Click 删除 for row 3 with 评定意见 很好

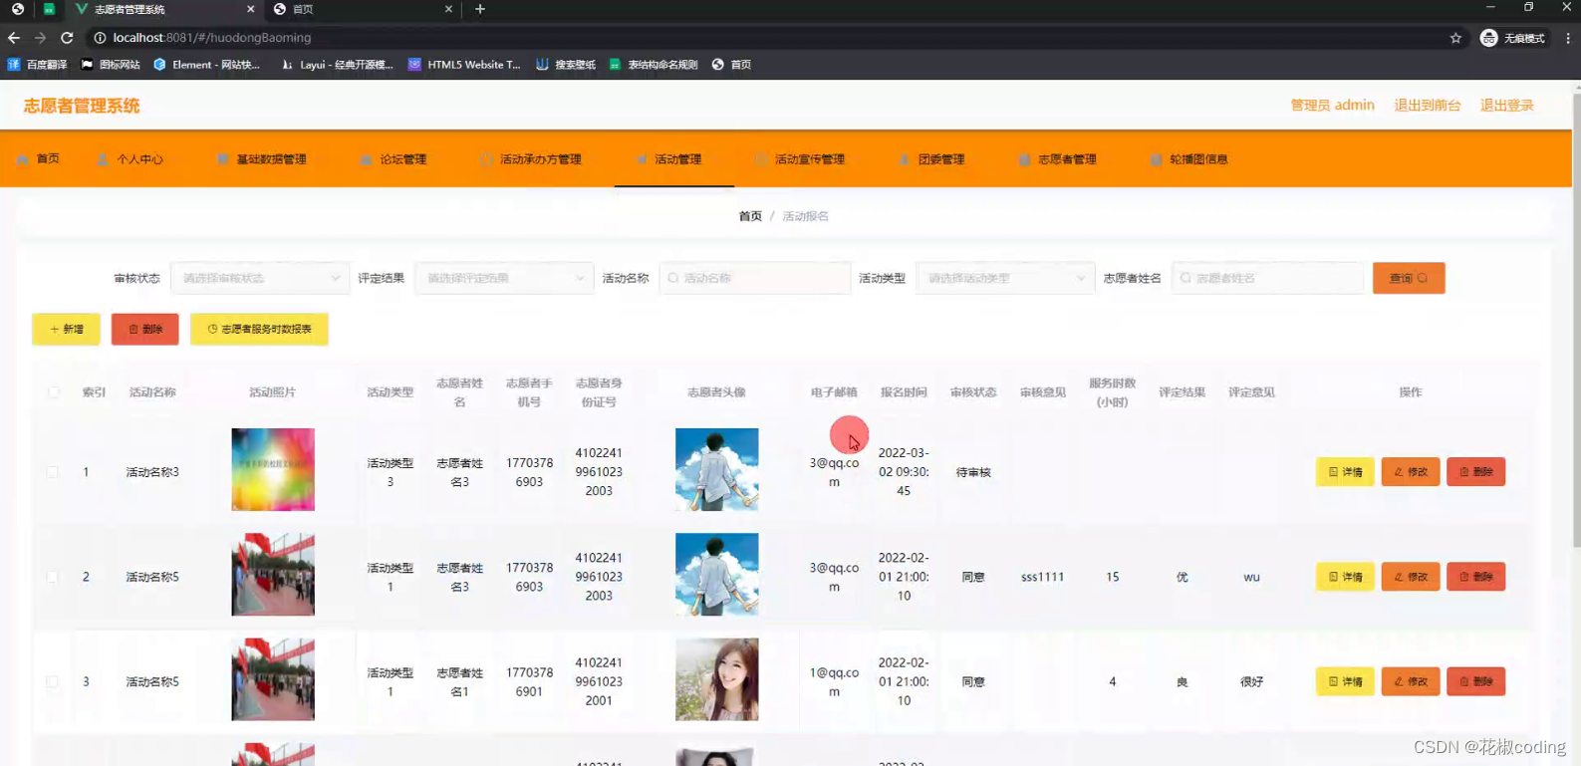pos(1476,681)
